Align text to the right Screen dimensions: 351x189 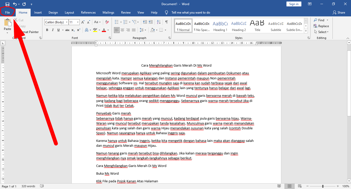tap(128, 30)
